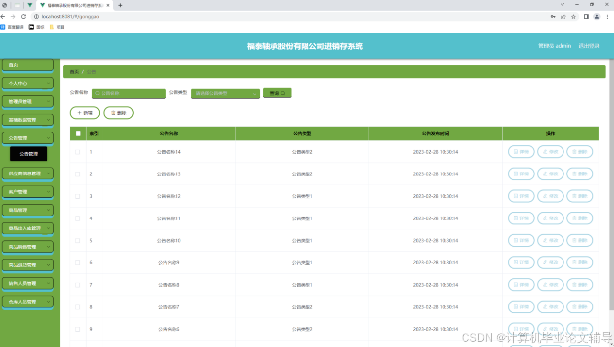The height and width of the screenshot is (347, 614).
Task: Click the localhost:8081 address bar
Action: 292,16
